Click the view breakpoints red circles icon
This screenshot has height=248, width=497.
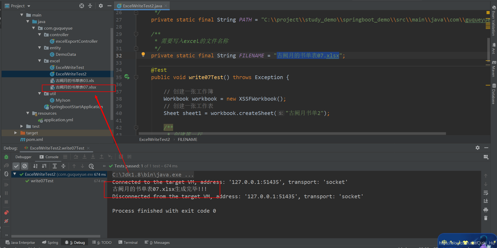click(6, 212)
